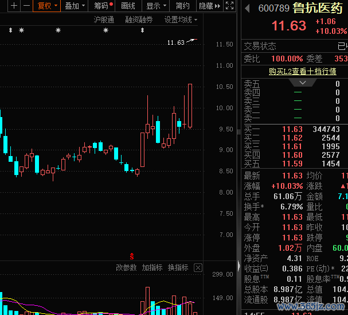The image size is (348, 315).
Task: Open the 筹码 chip distribution
Action: point(102,6)
